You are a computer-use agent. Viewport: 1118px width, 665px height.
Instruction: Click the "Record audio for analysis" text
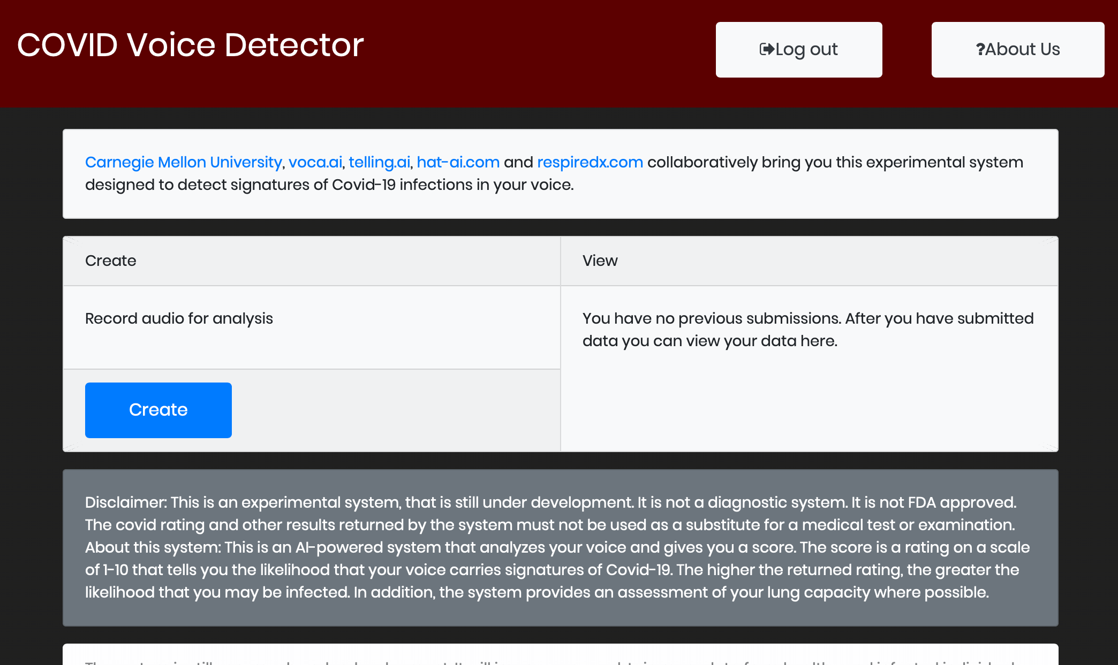[x=179, y=318]
